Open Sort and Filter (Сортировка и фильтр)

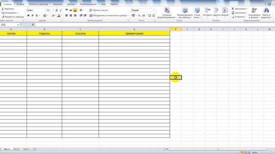click(x=254, y=13)
